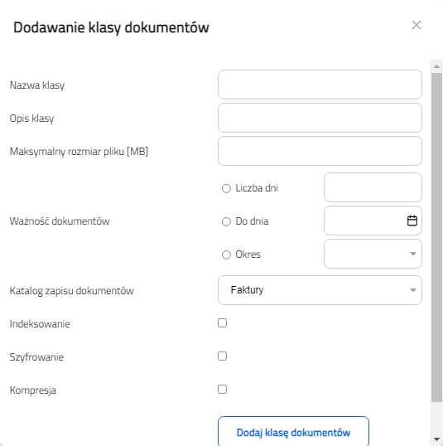Select the Okres radio button
This screenshot has width=443, height=446.
pos(226,255)
